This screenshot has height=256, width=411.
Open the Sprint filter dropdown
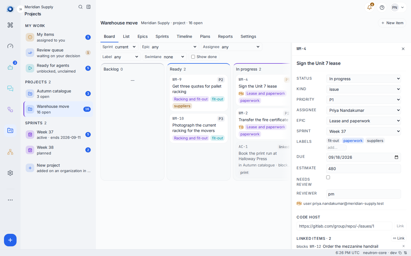[119, 47]
